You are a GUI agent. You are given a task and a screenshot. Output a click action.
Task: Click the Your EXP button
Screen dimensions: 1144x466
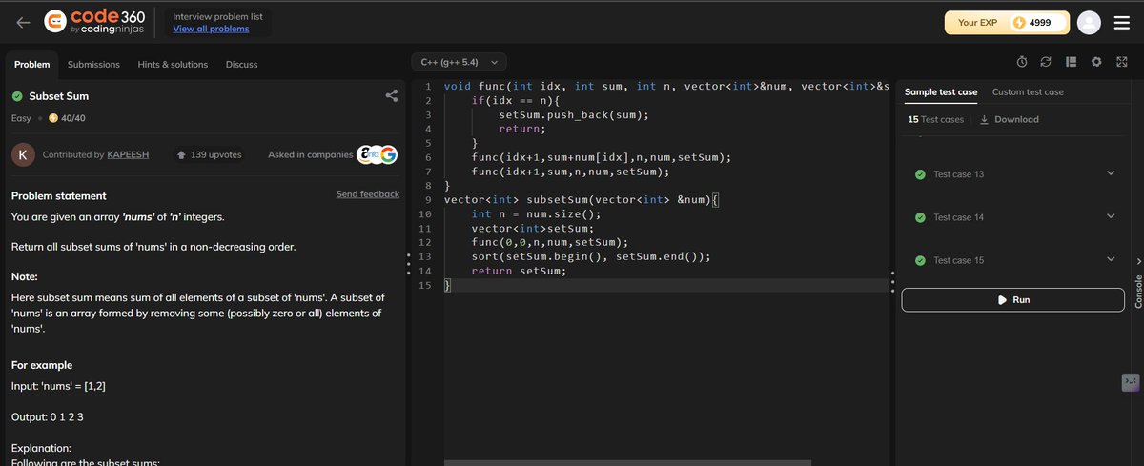[x=1007, y=22]
